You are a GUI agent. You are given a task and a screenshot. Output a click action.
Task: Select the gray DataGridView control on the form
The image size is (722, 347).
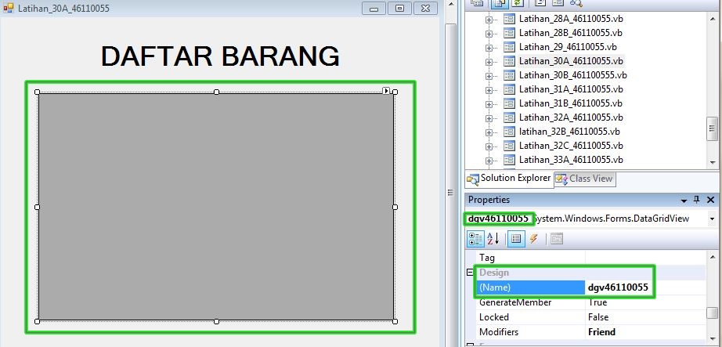pos(216,207)
